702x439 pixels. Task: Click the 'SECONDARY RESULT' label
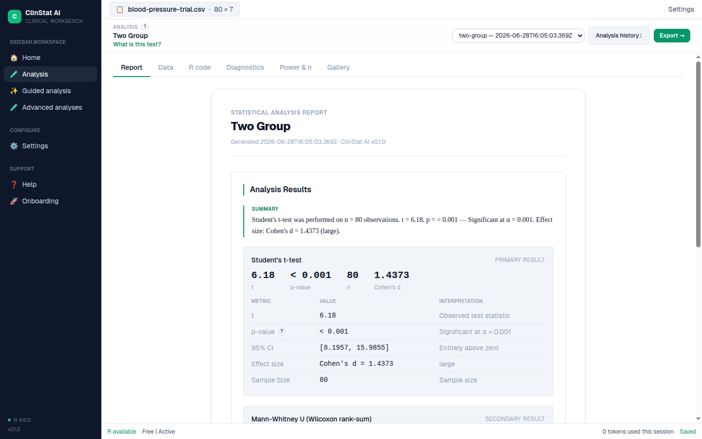pyautogui.click(x=515, y=419)
